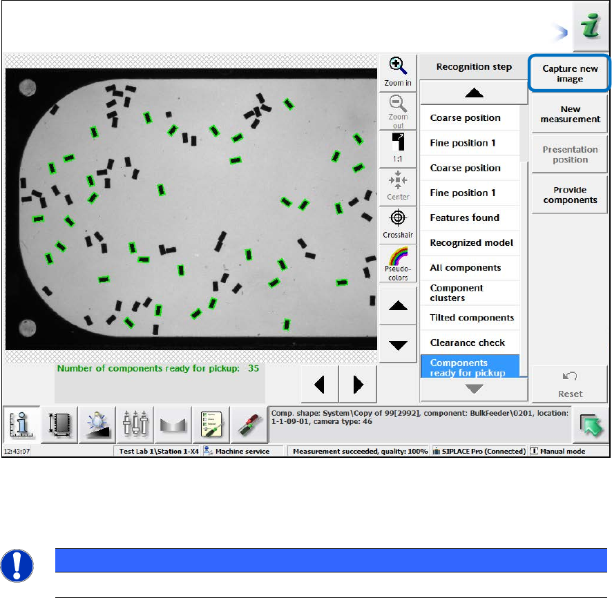
Task: Open the slider settings mixer icon
Action: point(135,425)
